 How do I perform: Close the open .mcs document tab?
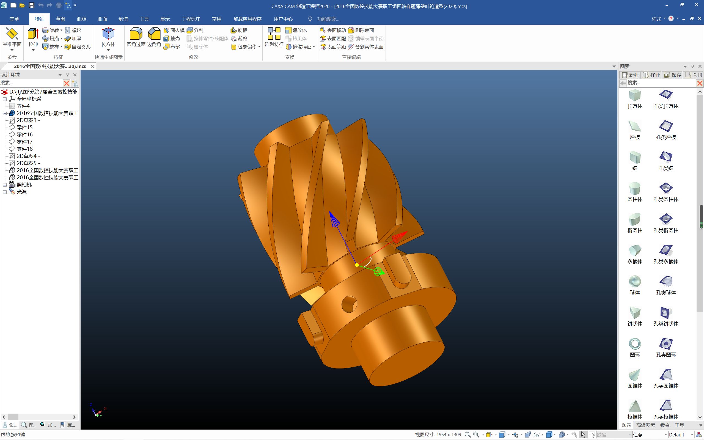(92, 66)
